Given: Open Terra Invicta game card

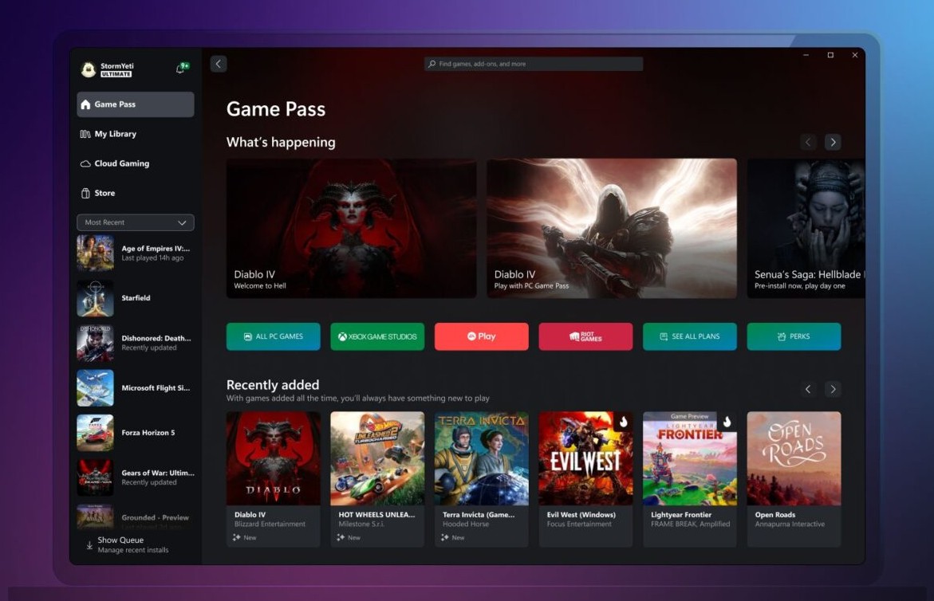Looking at the screenshot, I should (x=481, y=479).
